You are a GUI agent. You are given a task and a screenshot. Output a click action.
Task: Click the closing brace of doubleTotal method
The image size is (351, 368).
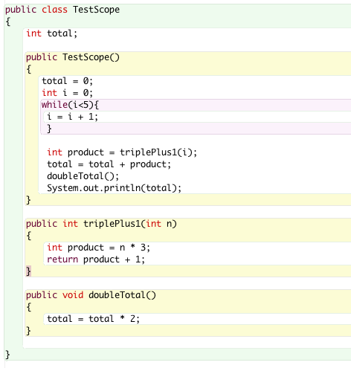point(28,331)
